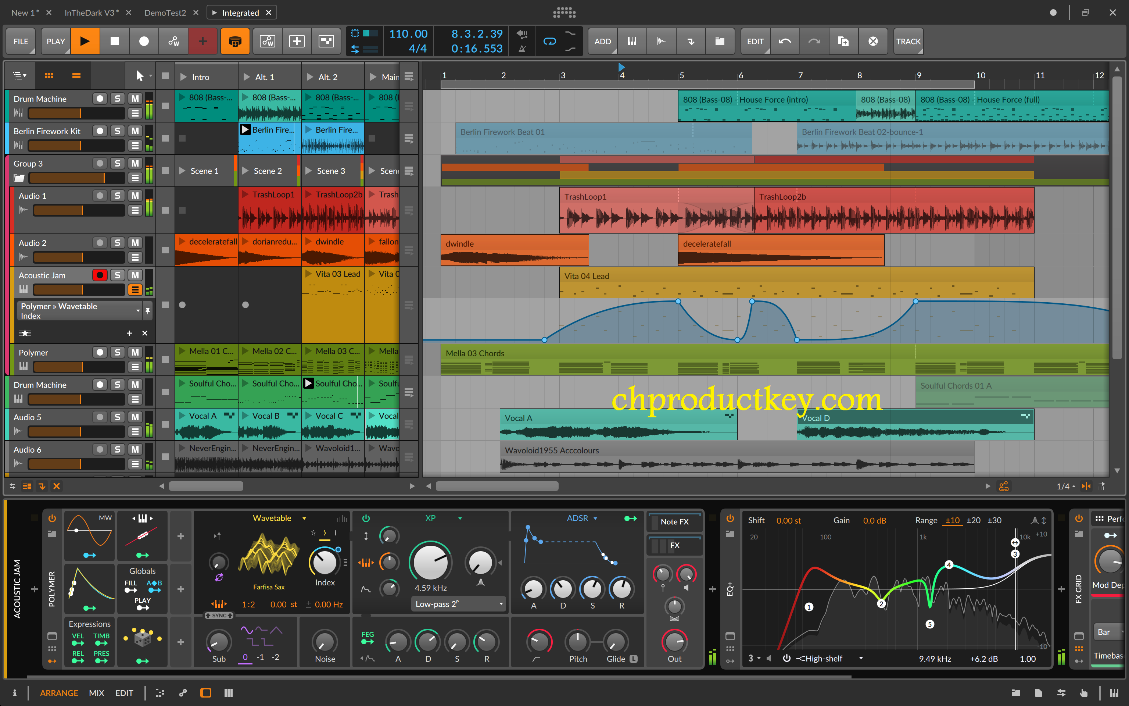
Task: Mute the Group 3 track
Action: 135,163
